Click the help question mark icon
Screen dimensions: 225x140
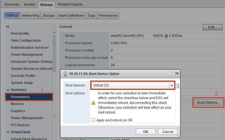171,73
